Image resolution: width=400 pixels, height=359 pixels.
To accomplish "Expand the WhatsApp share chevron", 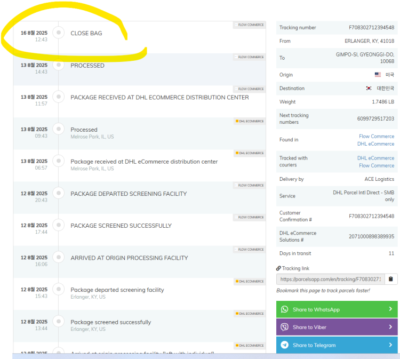I will coord(390,309).
